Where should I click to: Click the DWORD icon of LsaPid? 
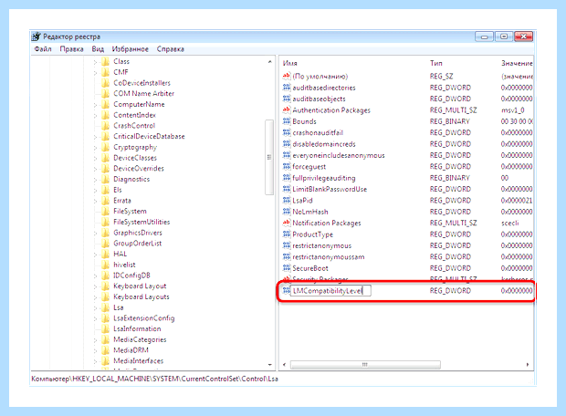287,200
